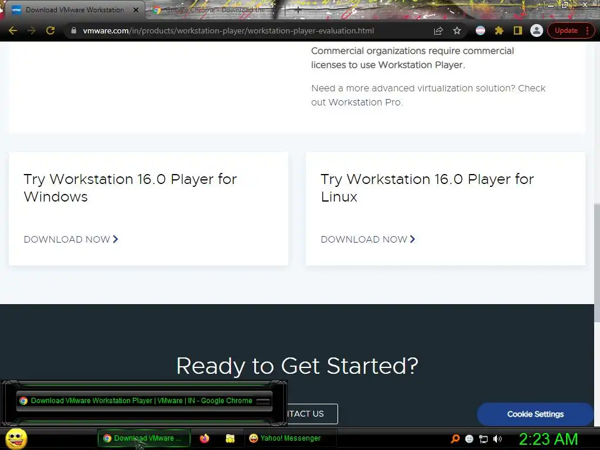The width and height of the screenshot is (600, 450).
Task: Click the 2:23 AM clock
Action: (x=548, y=439)
